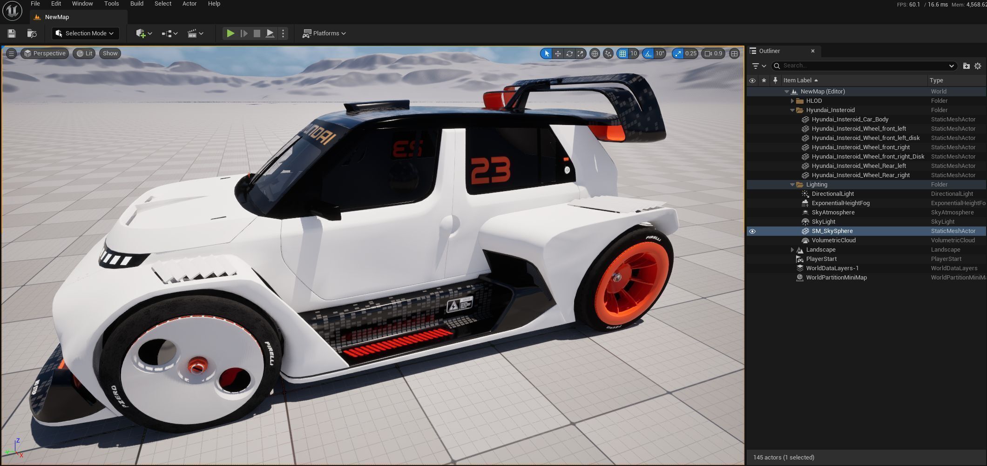This screenshot has height=466, width=987.
Task: Click the skip frame button
Action: (243, 33)
